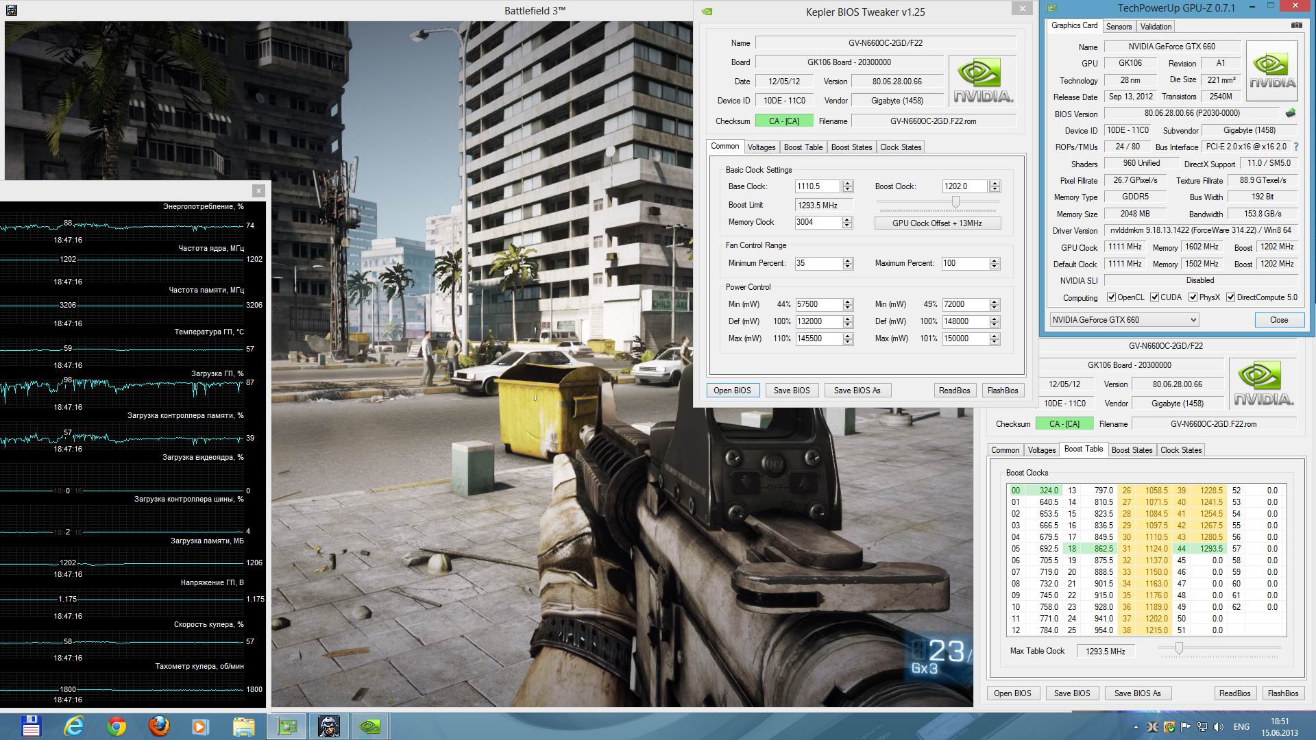
Task: Click the FlashBios button in front window
Action: click(1002, 391)
